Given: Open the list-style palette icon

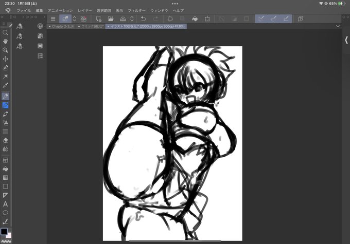Looking at the screenshot, I should pyautogui.click(x=40, y=56).
